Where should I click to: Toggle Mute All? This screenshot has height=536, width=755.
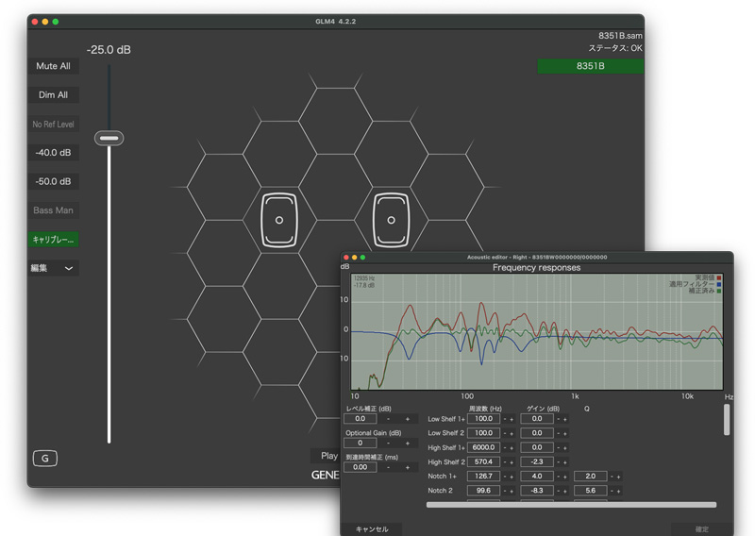click(x=53, y=67)
